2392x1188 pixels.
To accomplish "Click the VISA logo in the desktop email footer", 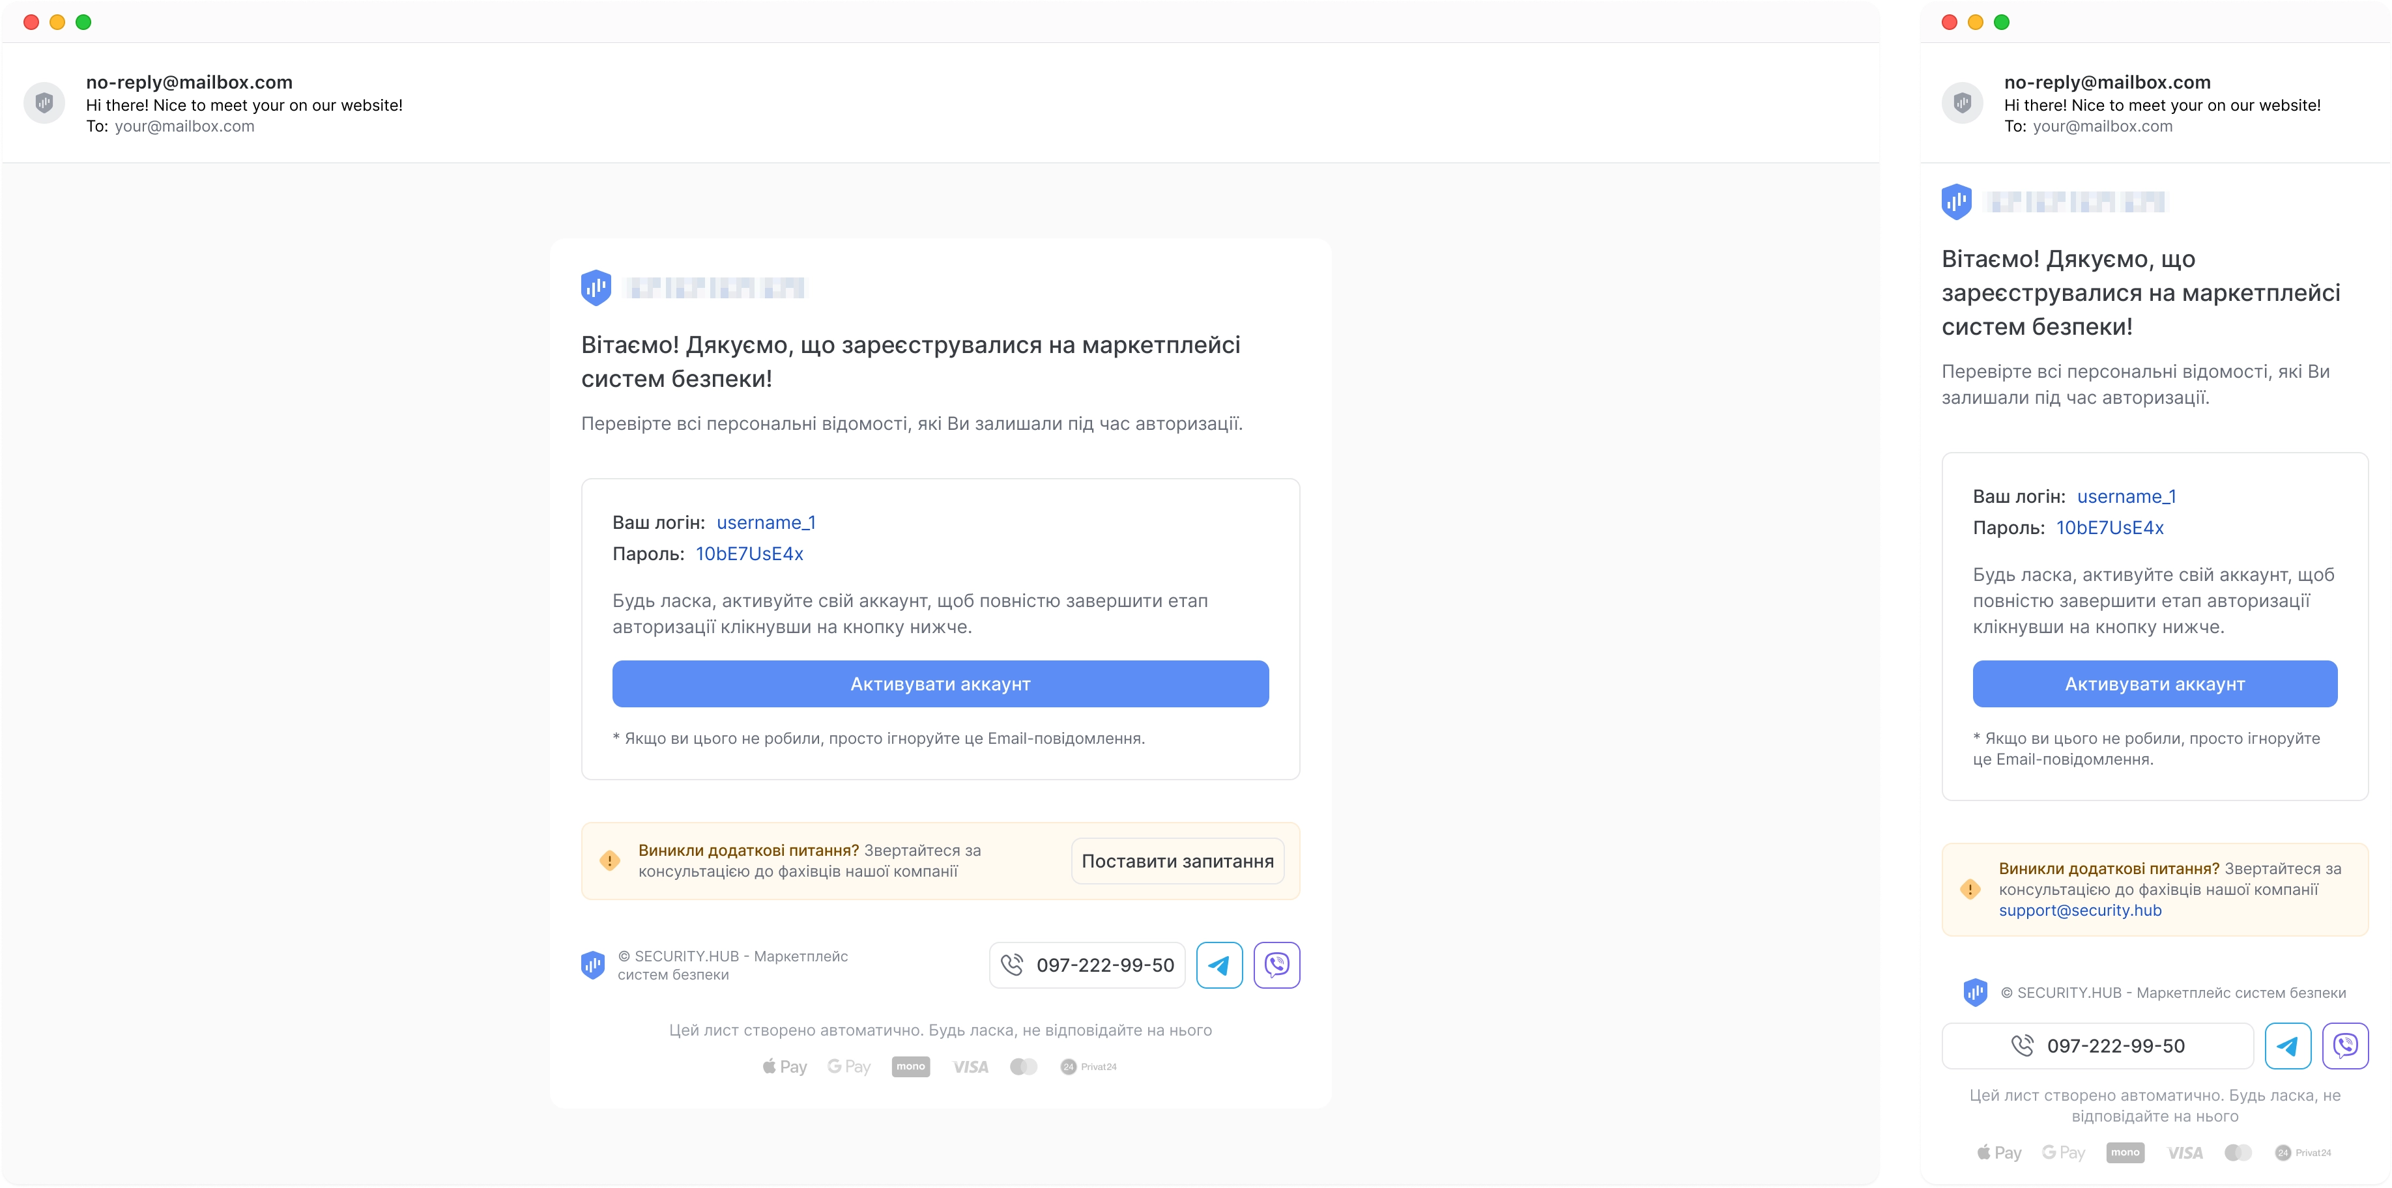I will pyautogui.click(x=970, y=1068).
